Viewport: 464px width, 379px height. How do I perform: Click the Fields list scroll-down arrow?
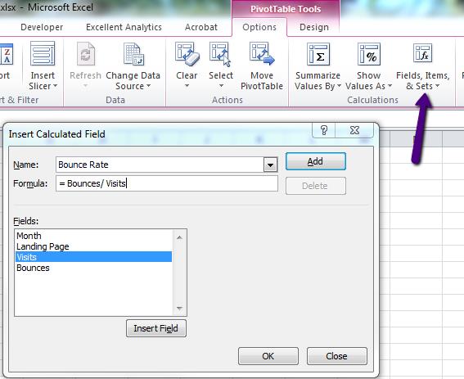(x=179, y=309)
